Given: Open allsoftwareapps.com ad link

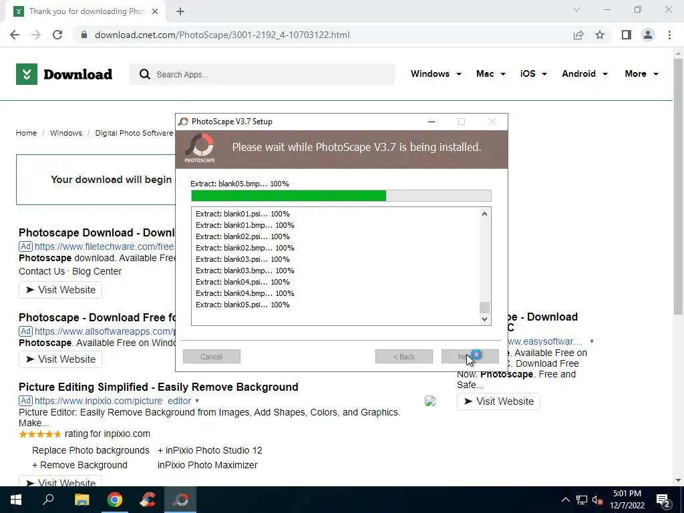Looking at the screenshot, I should click(105, 331).
